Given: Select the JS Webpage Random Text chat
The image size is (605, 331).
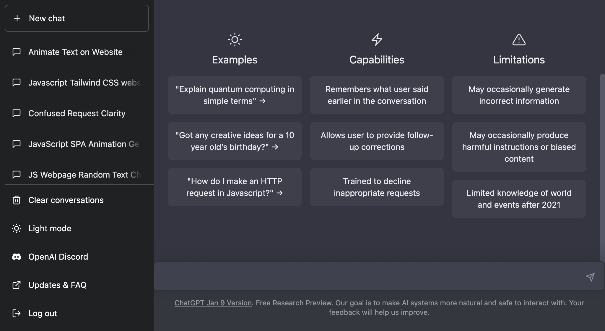Looking at the screenshot, I should point(84,175).
